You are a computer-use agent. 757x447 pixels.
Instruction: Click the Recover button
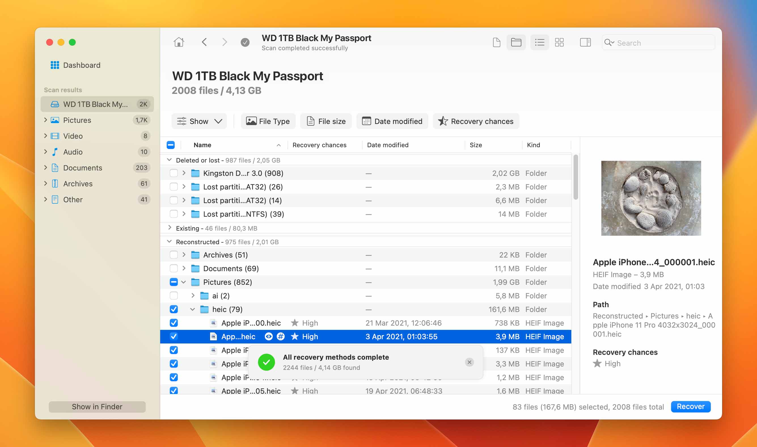pos(691,406)
